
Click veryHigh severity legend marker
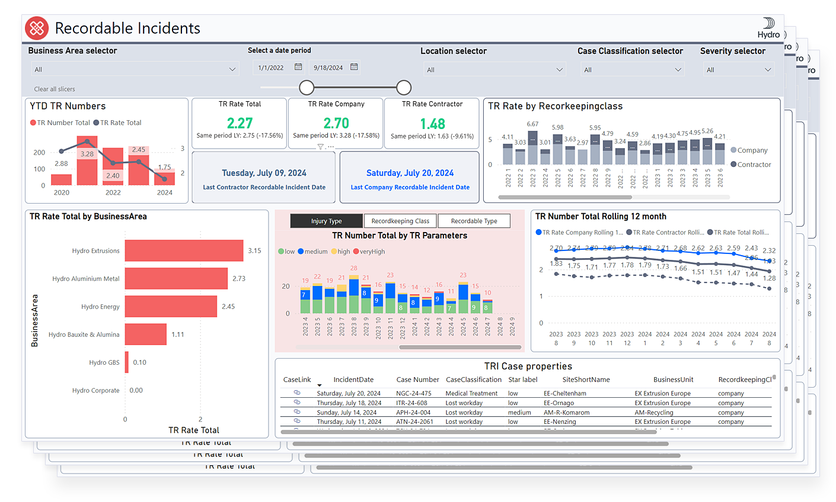356,252
